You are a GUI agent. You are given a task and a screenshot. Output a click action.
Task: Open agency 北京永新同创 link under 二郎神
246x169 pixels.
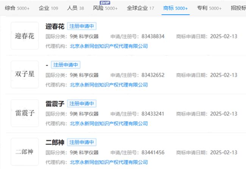pyautogui.click(x=109, y=162)
